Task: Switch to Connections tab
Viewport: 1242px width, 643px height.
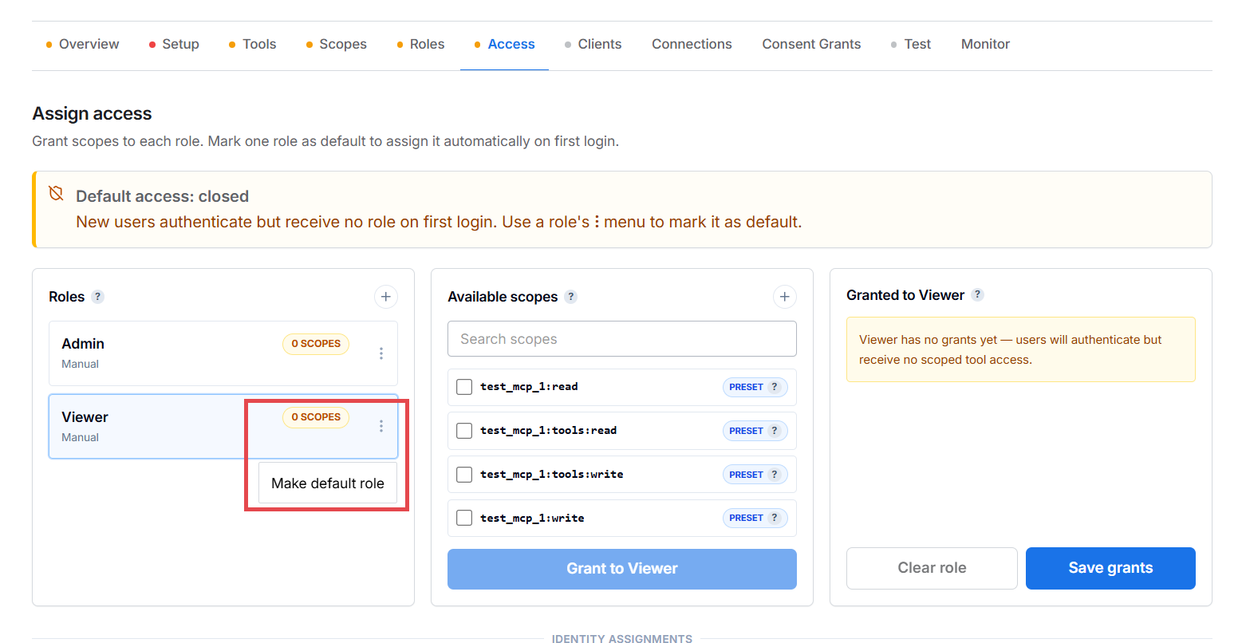Action: pos(692,44)
